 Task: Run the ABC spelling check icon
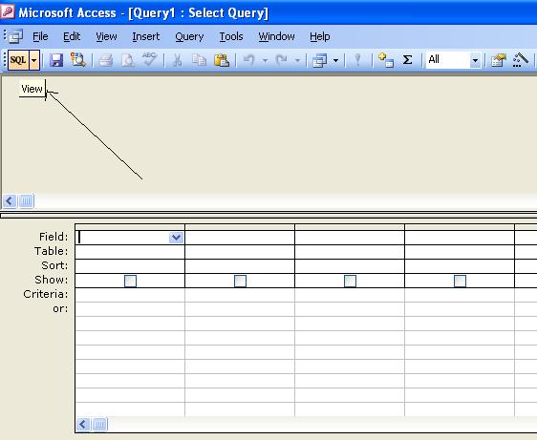tap(149, 59)
